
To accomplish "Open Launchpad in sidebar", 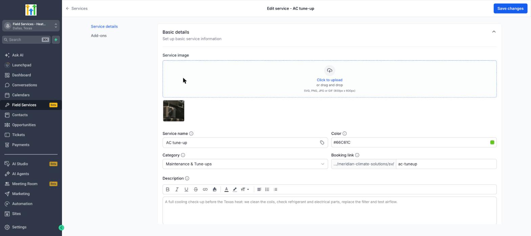I will [x=31, y=65].
